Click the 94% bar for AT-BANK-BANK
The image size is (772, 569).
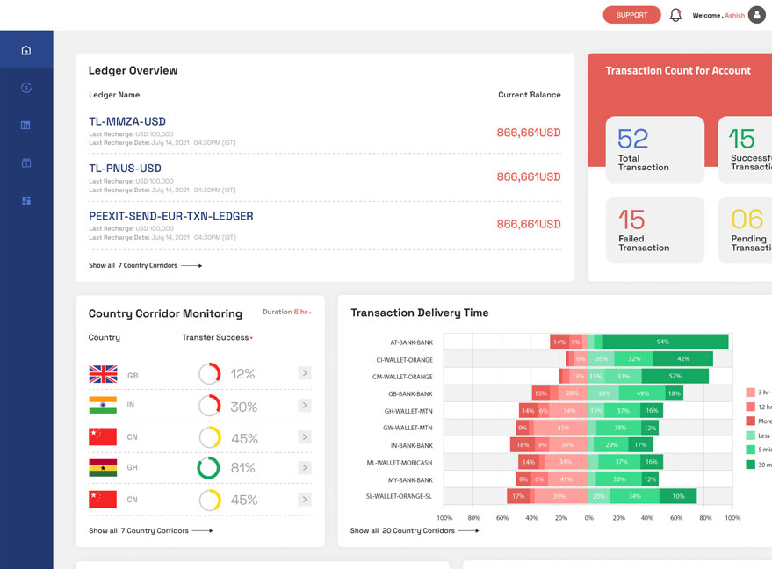click(x=665, y=342)
